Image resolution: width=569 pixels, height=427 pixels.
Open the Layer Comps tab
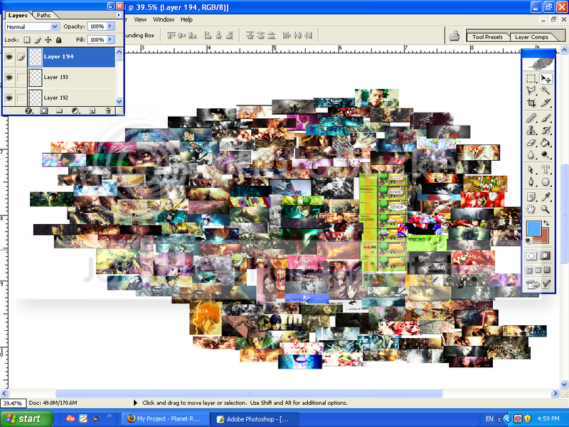tap(531, 37)
